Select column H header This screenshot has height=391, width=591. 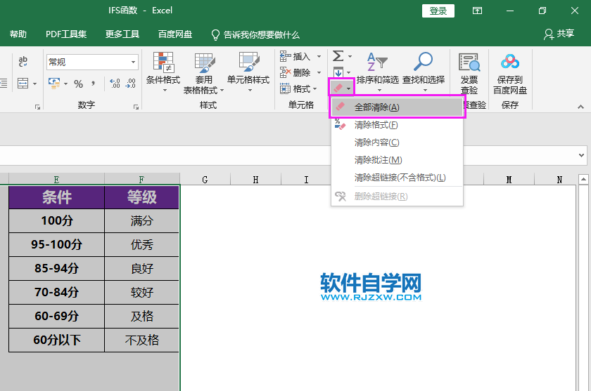(x=255, y=179)
